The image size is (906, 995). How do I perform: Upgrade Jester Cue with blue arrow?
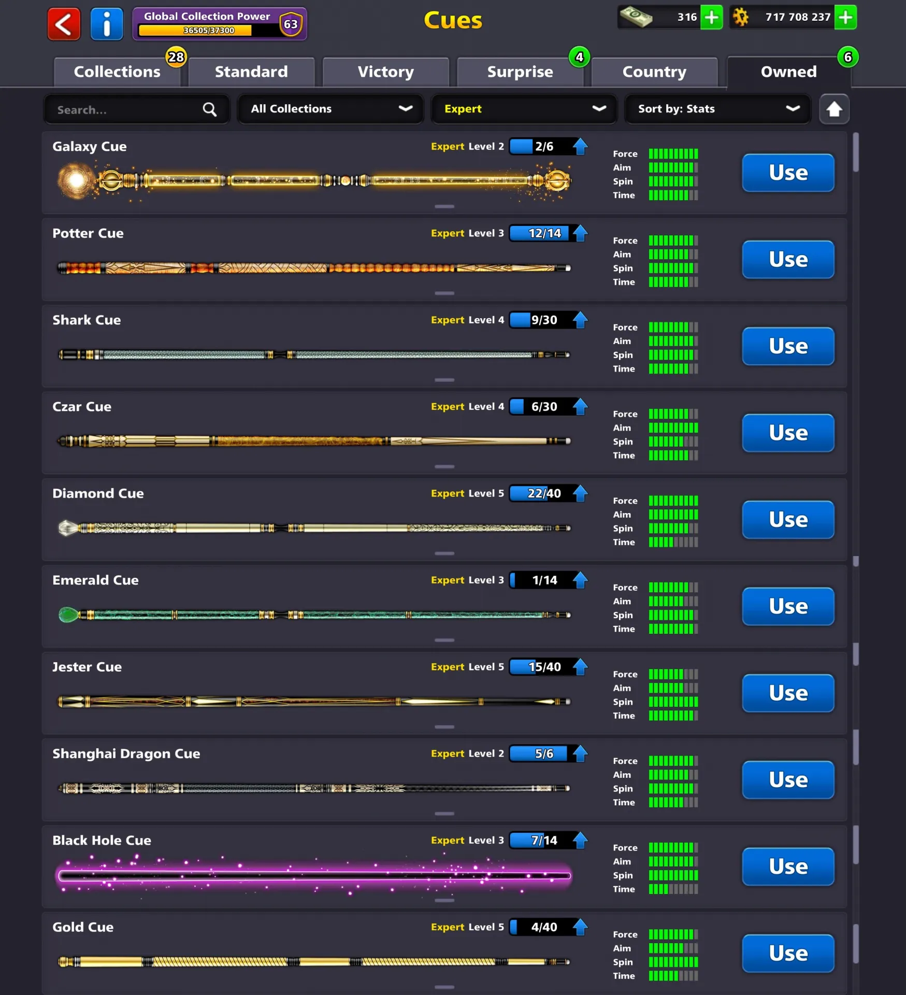[x=580, y=667]
